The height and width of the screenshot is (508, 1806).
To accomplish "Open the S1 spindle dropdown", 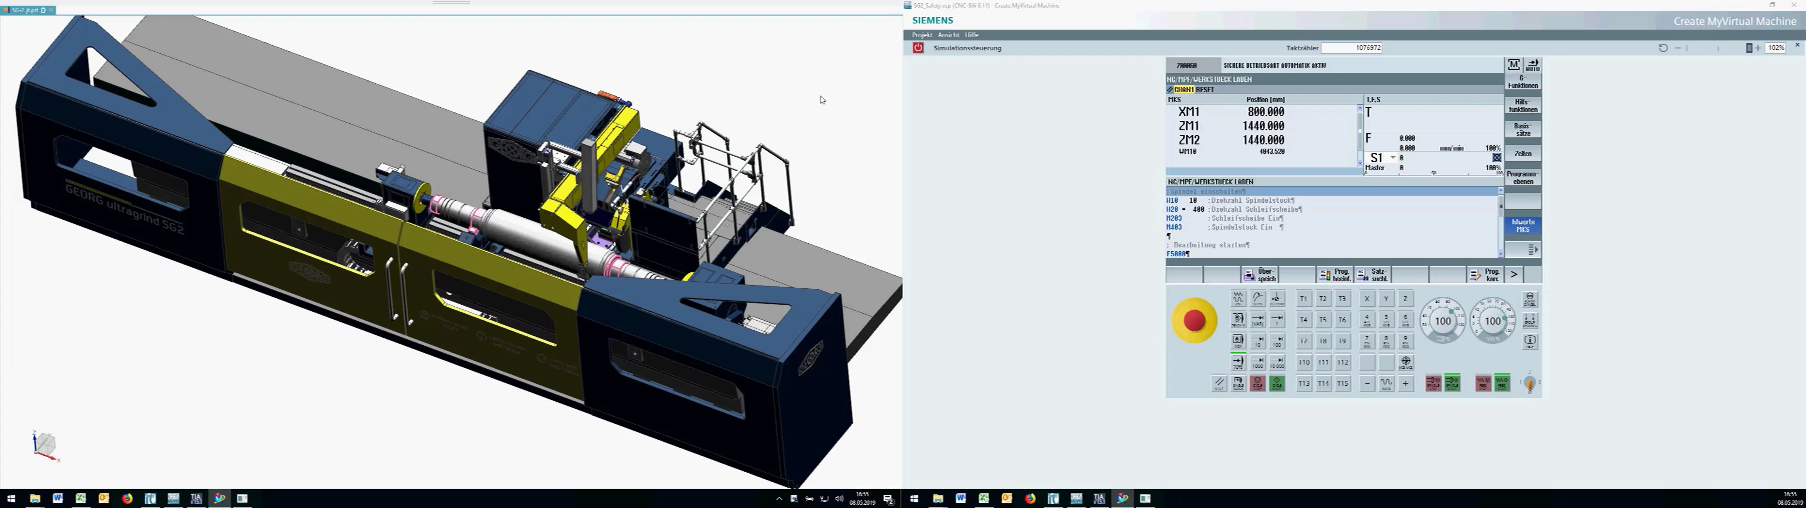I will 1393,158.
